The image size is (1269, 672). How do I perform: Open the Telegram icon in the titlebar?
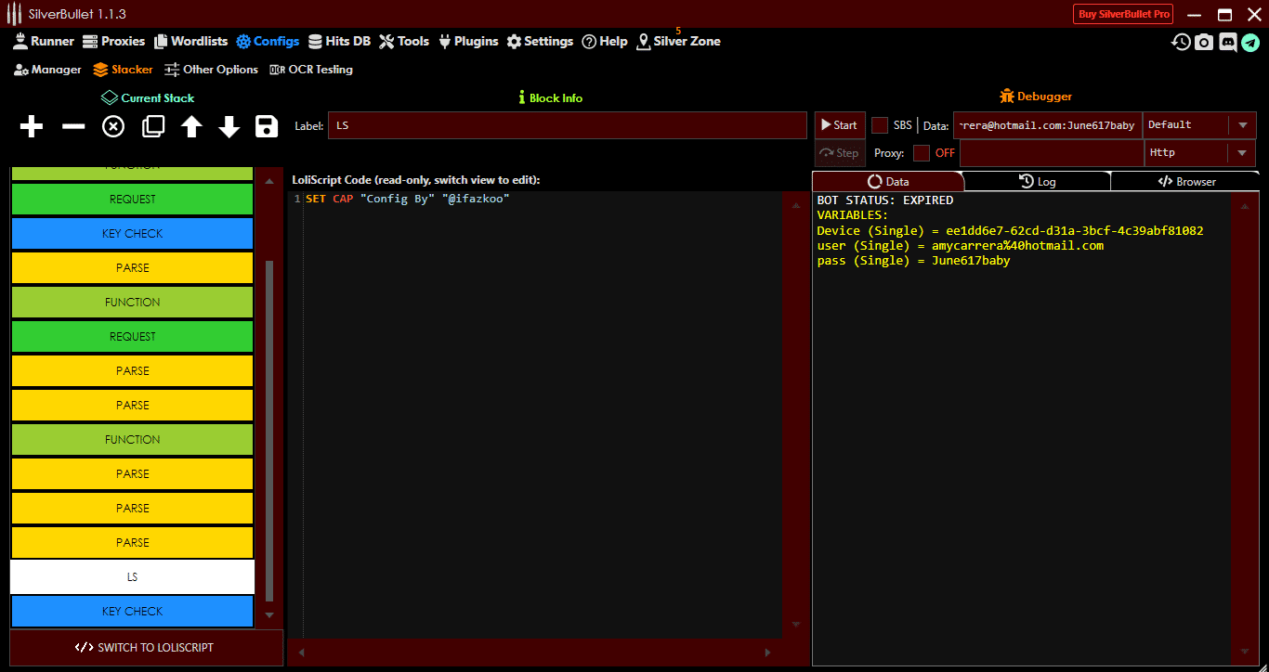click(x=1251, y=42)
